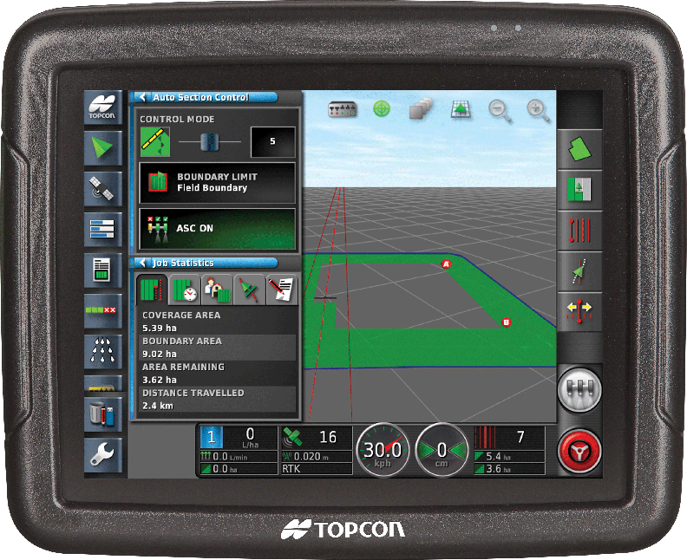Toggle the master section switch button

coord(579,389)
